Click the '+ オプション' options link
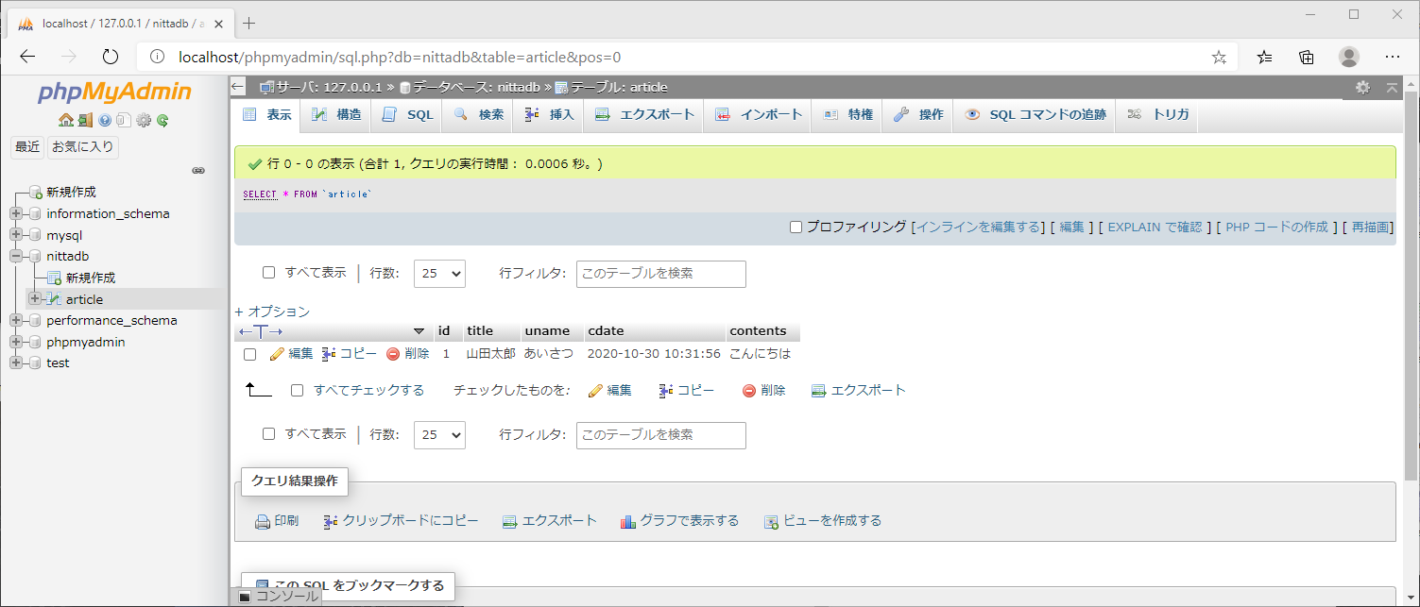The width and height of the screenshot is (1420, 607). pyautogui.click(x=272, y=312)
